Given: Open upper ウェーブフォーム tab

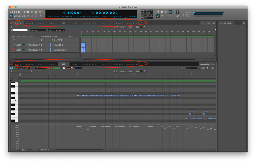Looking at the screenshot, I should pyautogui.click(x=117, y=23).
